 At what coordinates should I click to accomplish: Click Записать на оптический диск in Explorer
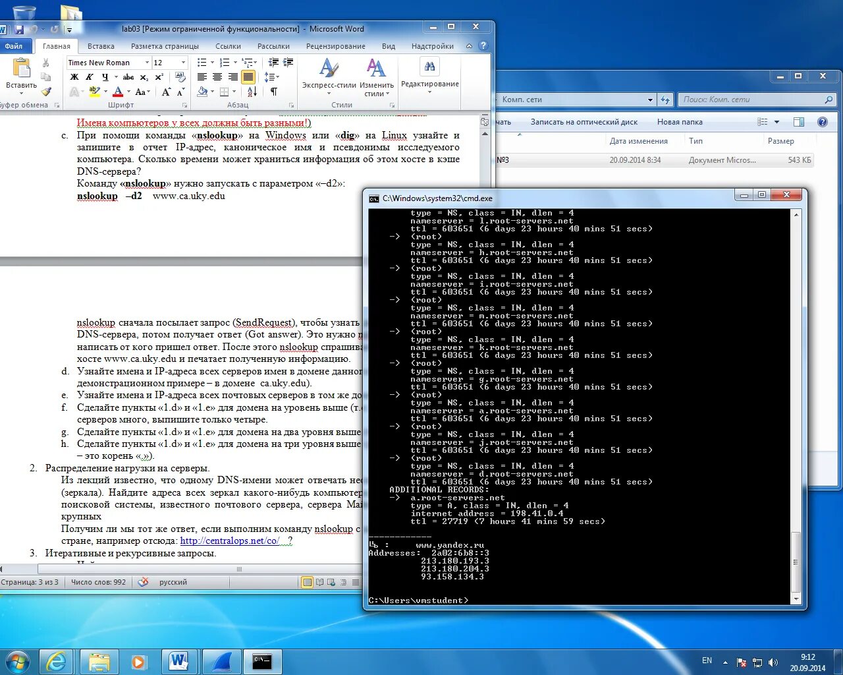coord(584,122)
